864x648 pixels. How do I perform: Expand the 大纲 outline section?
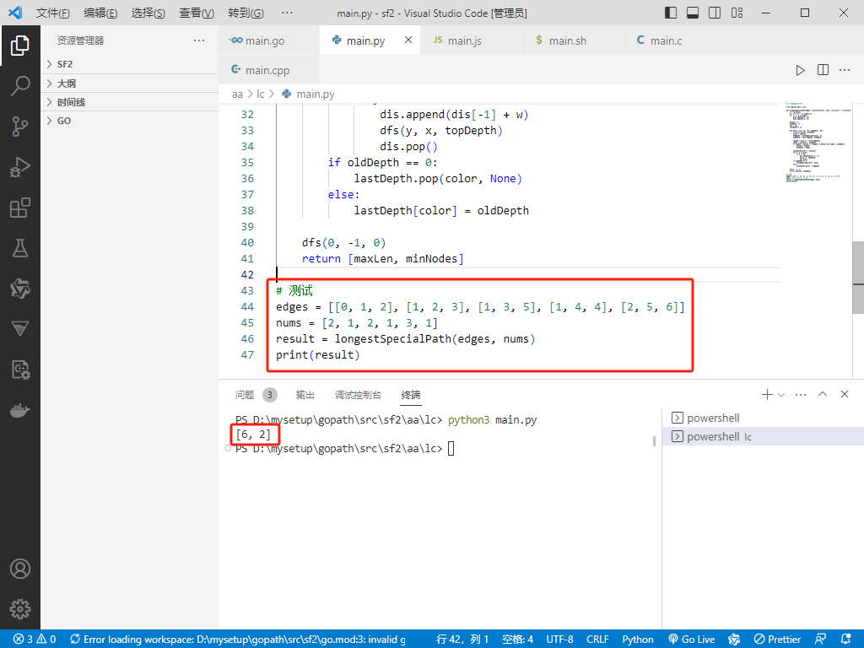130,84
